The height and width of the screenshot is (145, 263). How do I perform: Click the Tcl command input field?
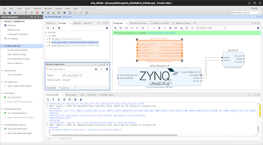[152, 139]
